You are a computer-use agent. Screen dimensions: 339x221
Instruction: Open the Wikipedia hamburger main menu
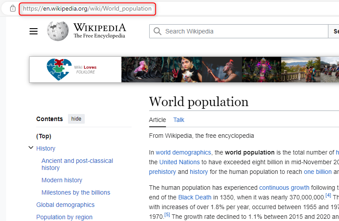pos(34,31)
